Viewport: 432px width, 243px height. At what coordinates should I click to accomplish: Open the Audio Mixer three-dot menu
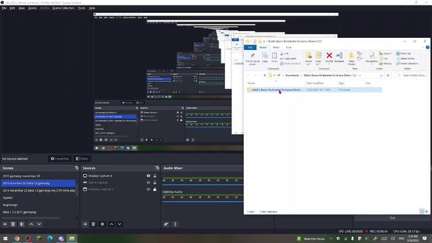tap(175, 224)
